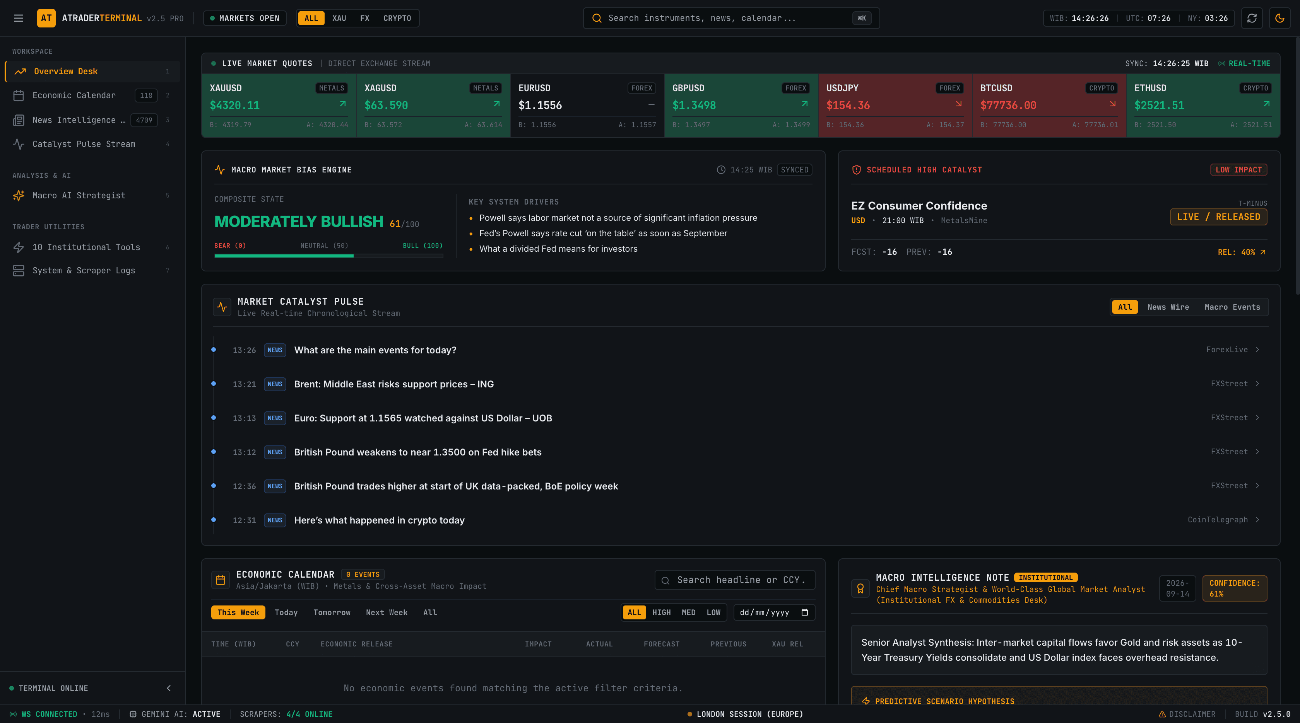Open the dd/mm/yyyy date field
The height and width of the screenshot is (723, 1300).
click(x=774, y=612)
